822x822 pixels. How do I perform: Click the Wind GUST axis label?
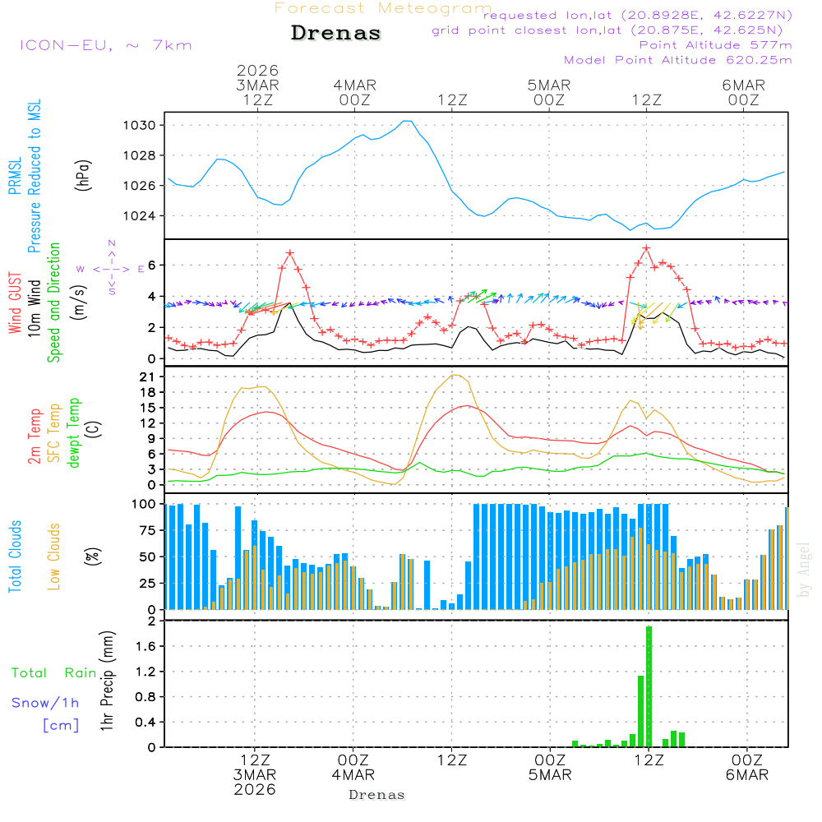point(15,304)
